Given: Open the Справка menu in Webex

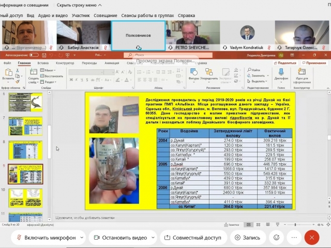Looking at the screenshot, I should pyautogui.click(x=186, y=16).
